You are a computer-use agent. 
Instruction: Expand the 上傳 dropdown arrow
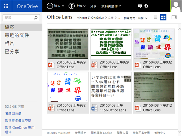pyautogui.click(x=85, y=6)
